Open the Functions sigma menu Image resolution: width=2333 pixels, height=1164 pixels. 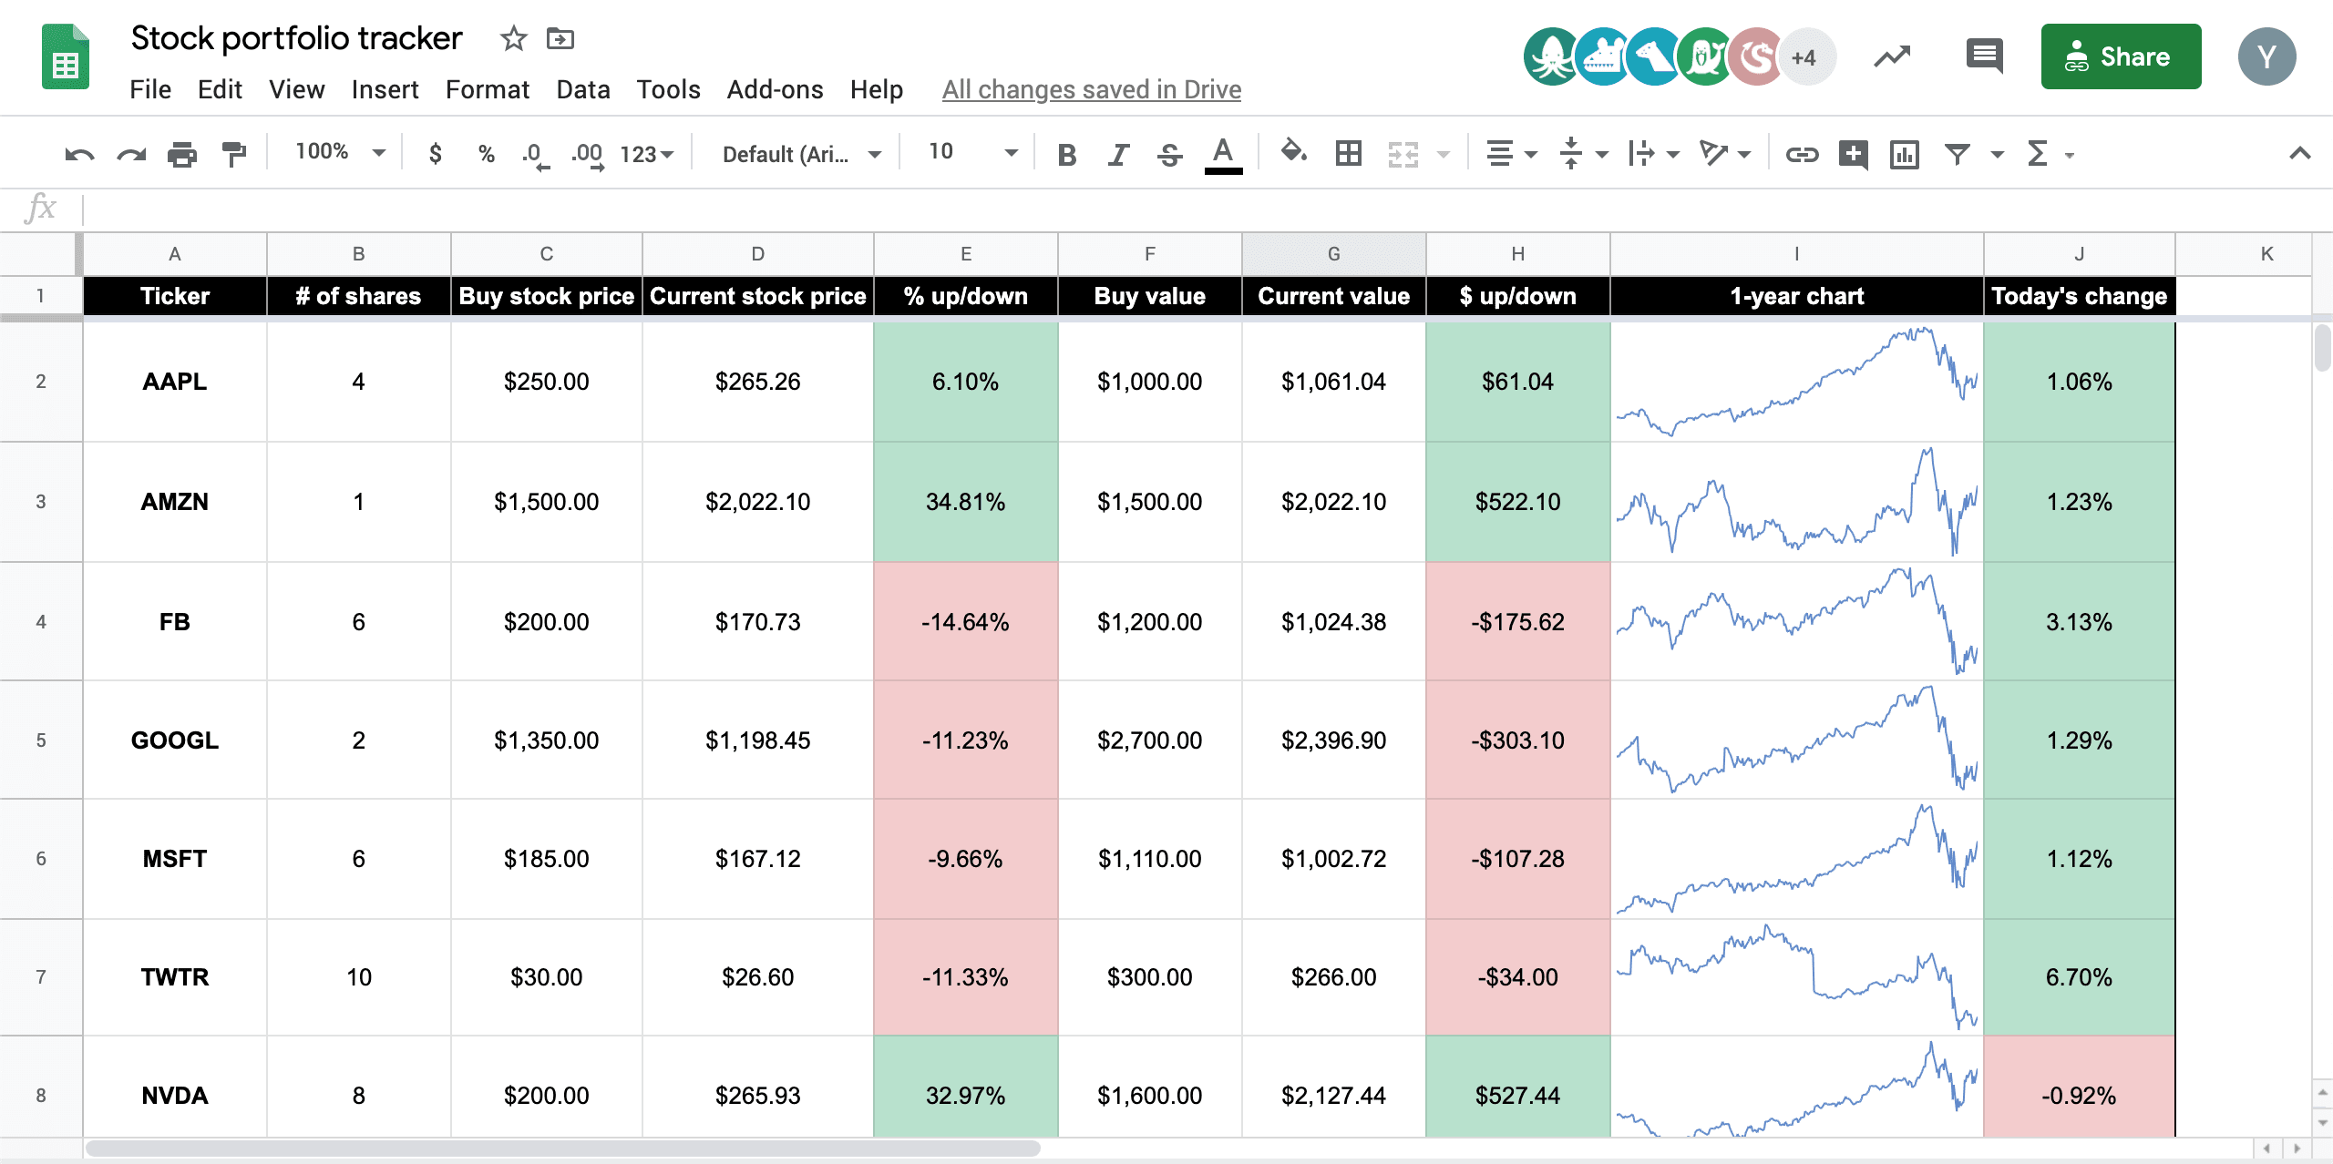coord(2049,154)
